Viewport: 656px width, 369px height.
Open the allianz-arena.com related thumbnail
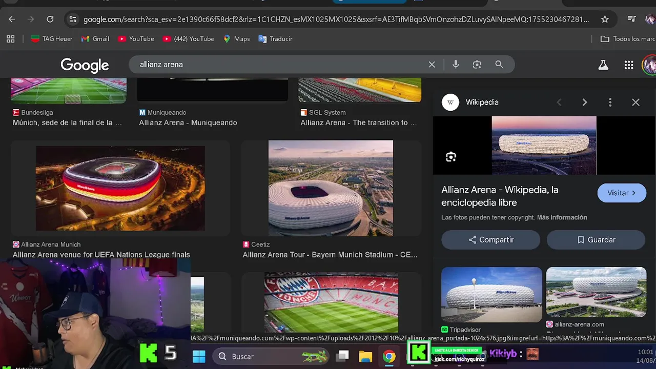(596, 293)
